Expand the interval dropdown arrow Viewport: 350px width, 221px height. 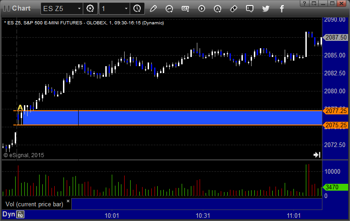pyautogui.click(x=126, y=9)
